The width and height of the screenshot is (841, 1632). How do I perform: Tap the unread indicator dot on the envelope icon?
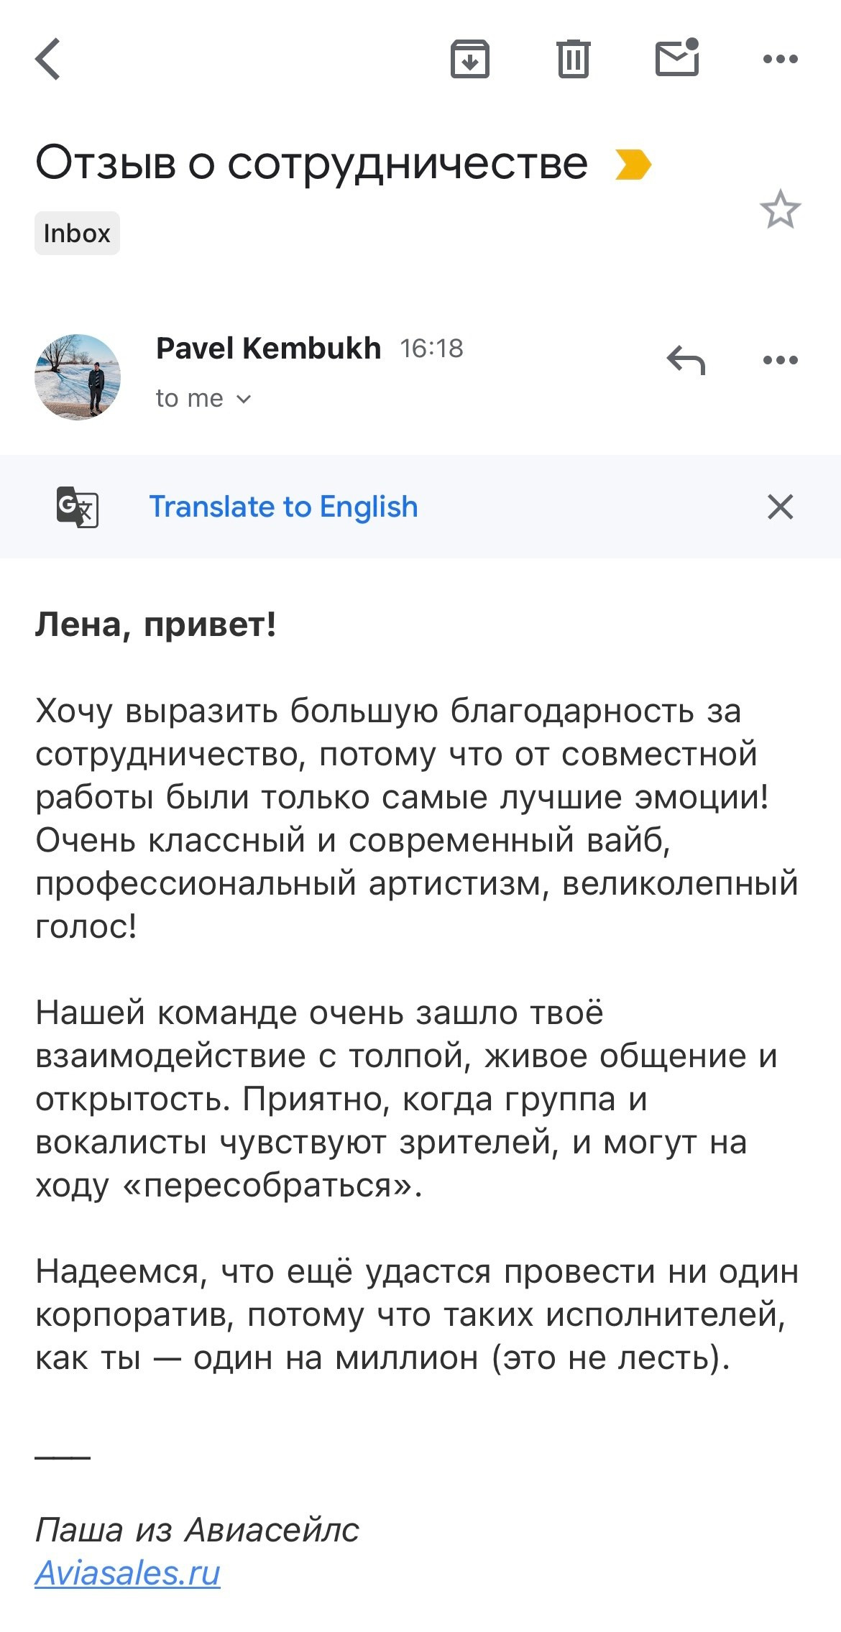[x=692, y=45]
